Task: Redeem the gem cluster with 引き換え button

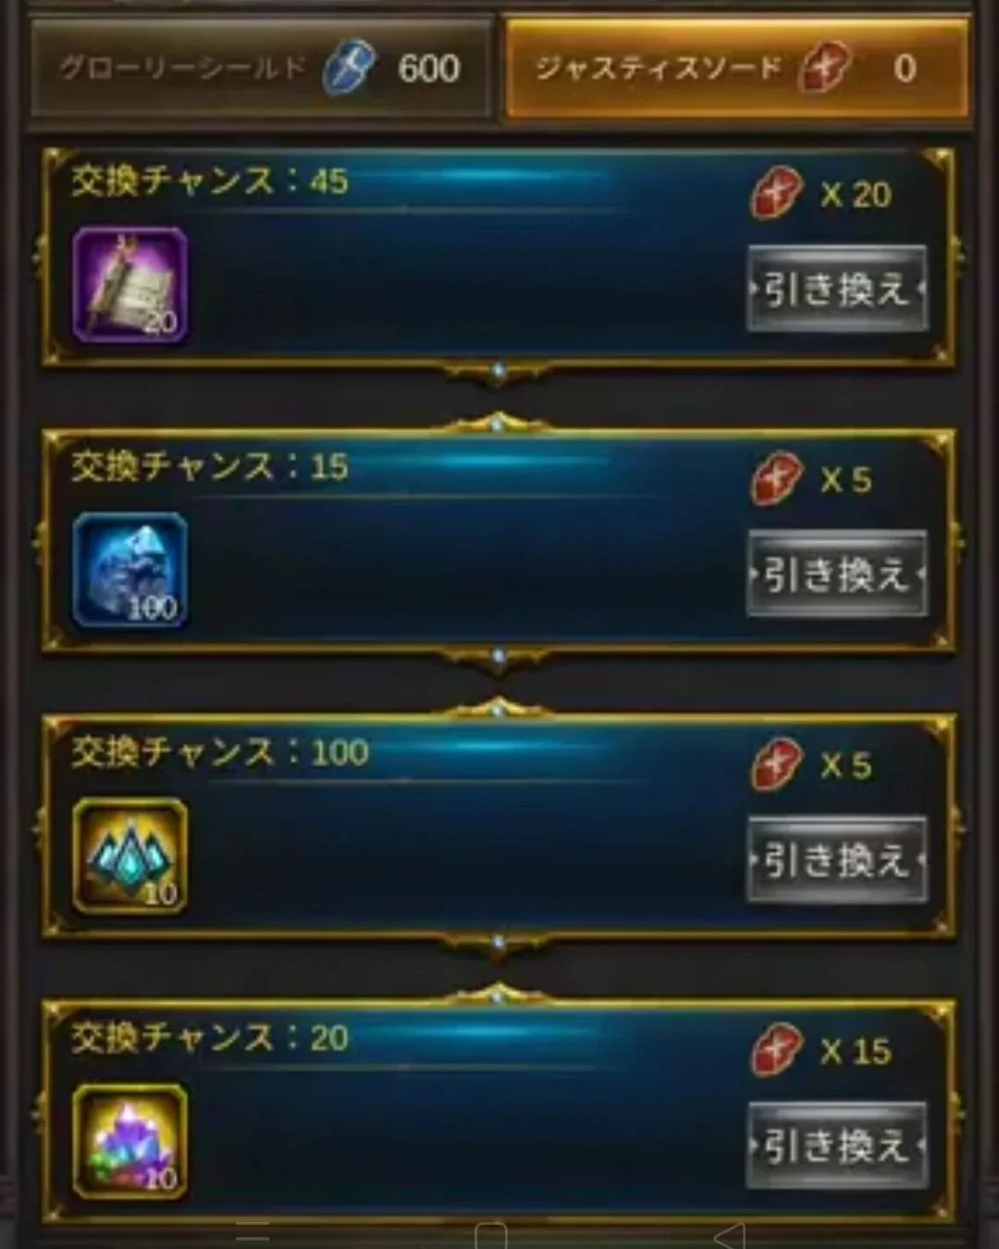Action: click(837, 1145)
